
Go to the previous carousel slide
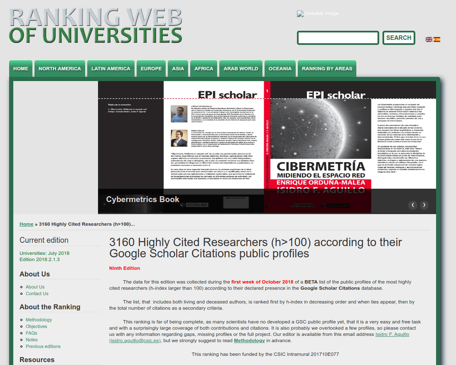pyautogui.click(x=413, y=205)
